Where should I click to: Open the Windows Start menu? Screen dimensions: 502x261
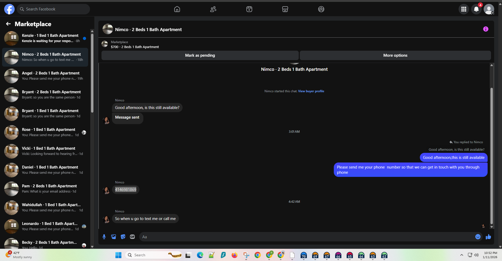click(119, 255)
